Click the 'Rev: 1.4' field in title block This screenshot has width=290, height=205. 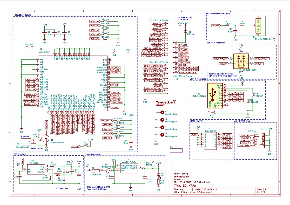point(262,189)
